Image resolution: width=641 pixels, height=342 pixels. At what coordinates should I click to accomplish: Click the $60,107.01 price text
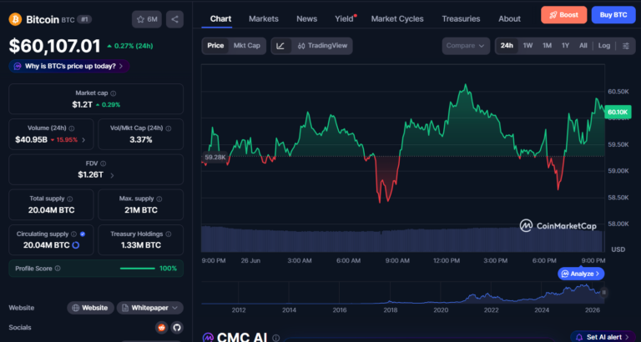pyautogui.click(x=55, y=46)
